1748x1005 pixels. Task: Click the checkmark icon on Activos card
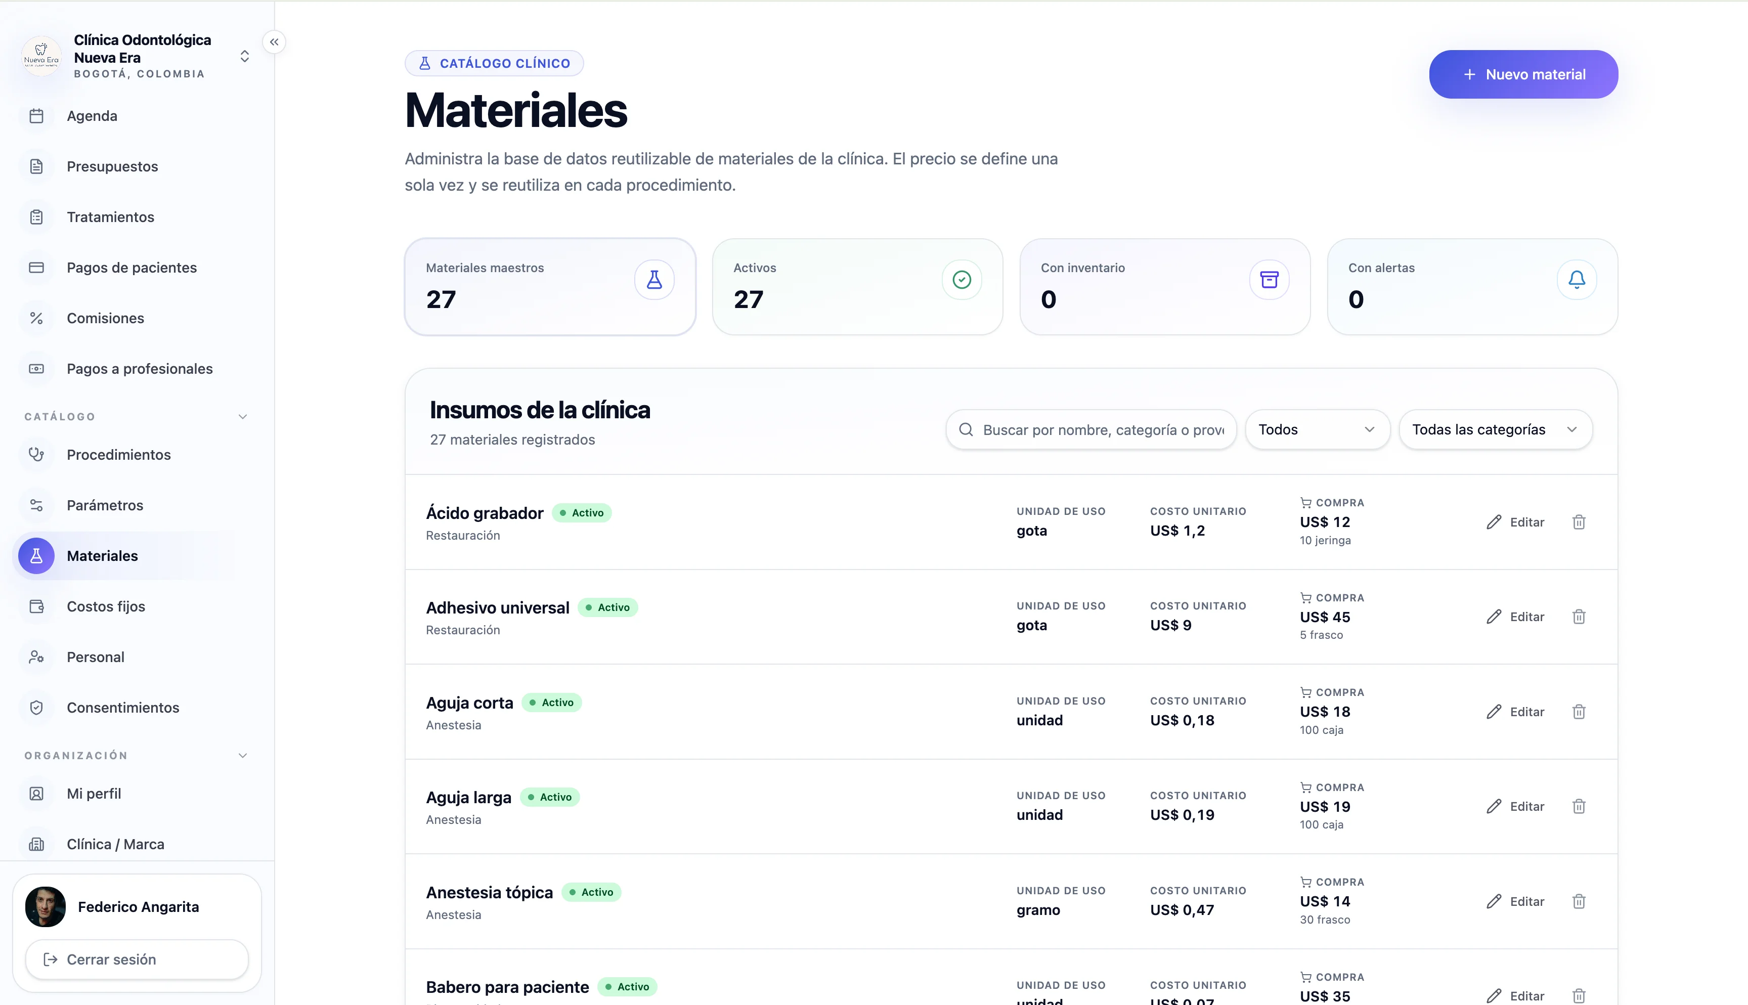(962, 280)
